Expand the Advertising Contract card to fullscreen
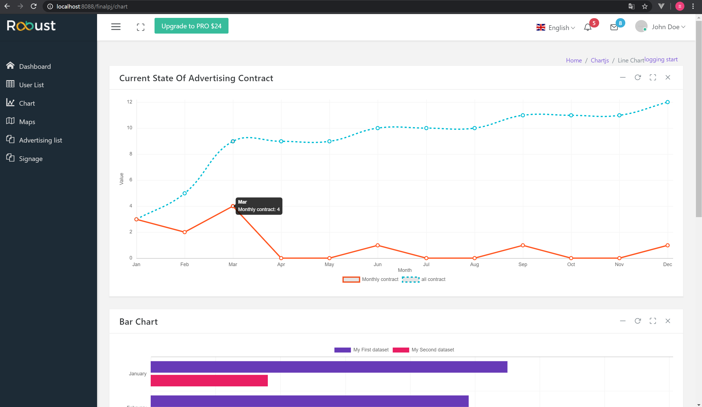The image size is (702, 407). [653, 78]
